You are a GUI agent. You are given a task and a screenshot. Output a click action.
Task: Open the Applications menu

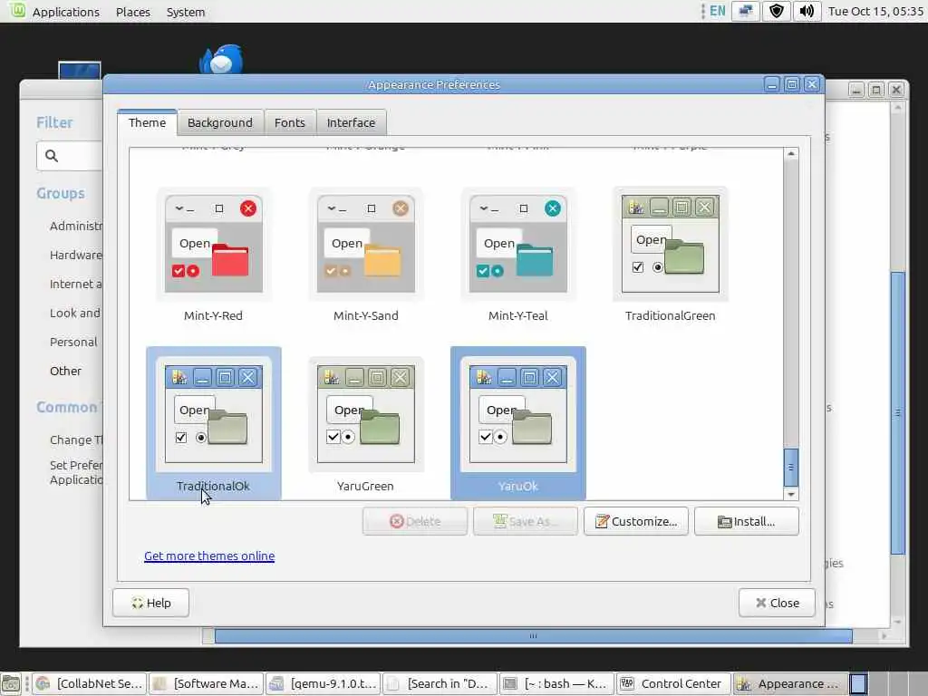pyautogui.click(x=65, y=12)
